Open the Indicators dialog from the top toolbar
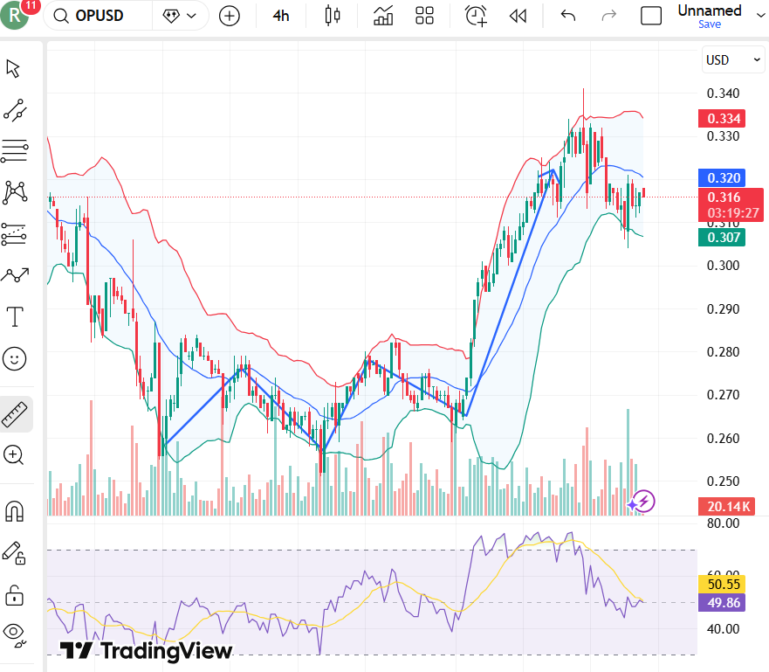 click(x=382, y=16)
